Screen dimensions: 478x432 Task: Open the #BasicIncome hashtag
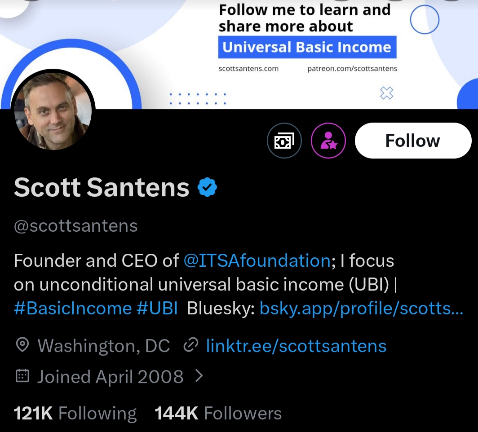(72, 309)
